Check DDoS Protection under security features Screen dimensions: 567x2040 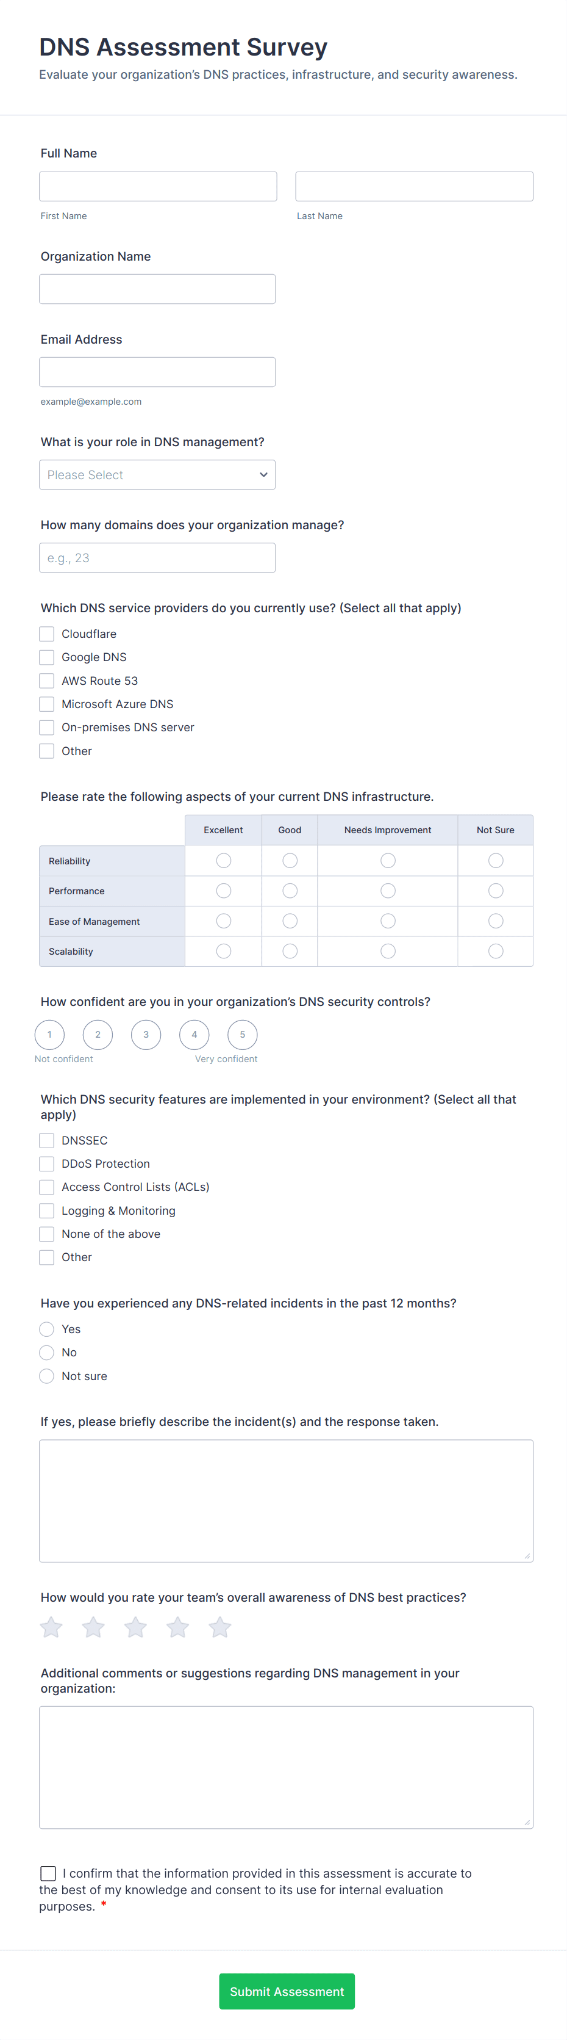[47, 1163]
